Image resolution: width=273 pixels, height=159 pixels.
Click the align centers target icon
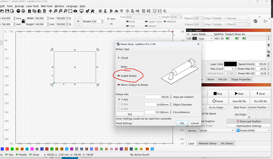127,11
